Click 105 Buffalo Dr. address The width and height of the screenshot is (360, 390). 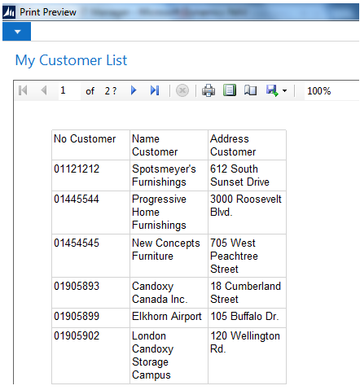[x=247, y=318]
